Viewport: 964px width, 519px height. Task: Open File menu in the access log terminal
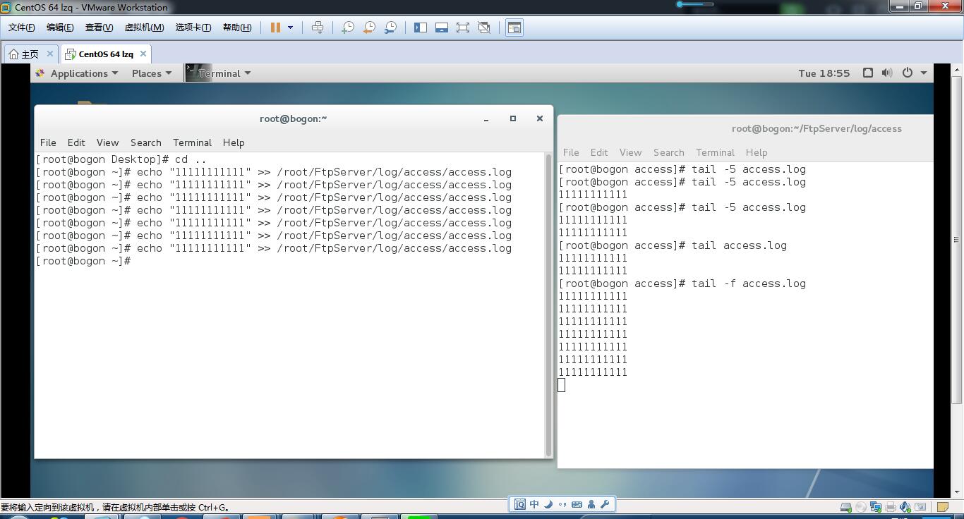tap(571, 152)
